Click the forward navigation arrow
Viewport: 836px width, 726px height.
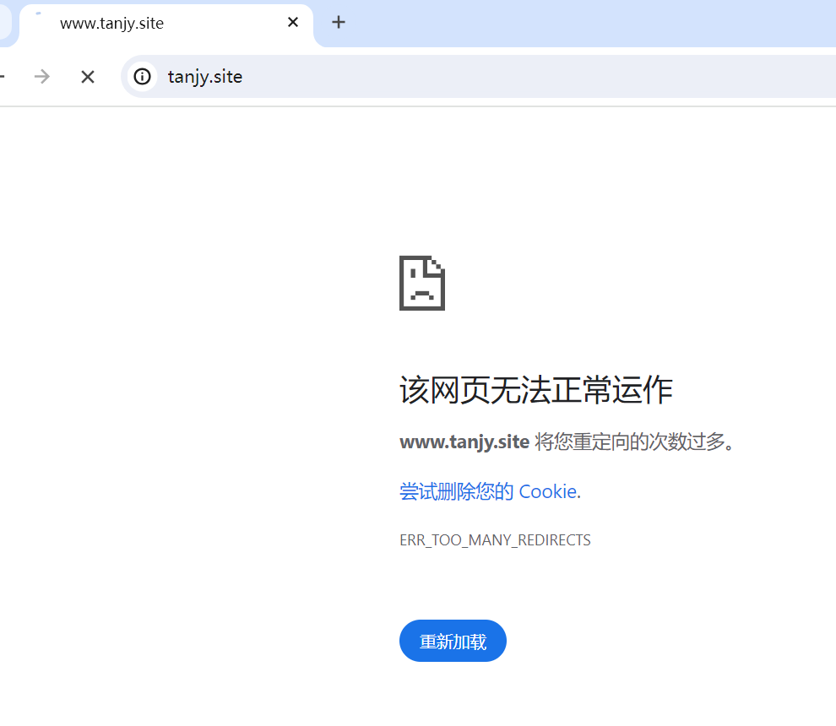tap(42, 77)
